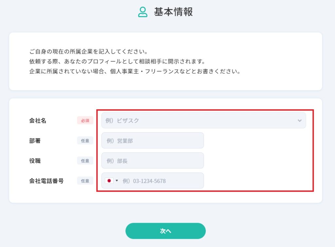The height and width of the screenshot is (247, 335).
Task: Click the user profile icon beside 基本情報
Action: [x=143, y=12]
